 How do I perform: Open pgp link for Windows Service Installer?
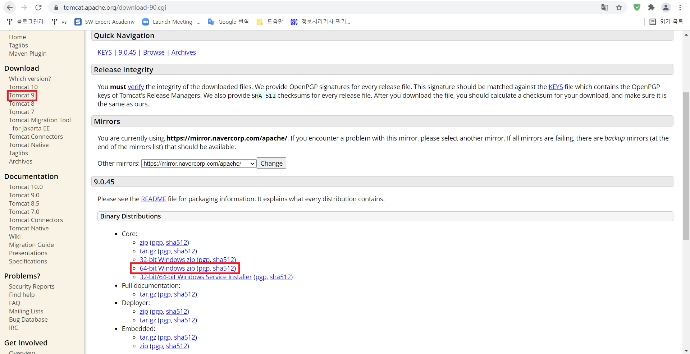pos(261,277)
